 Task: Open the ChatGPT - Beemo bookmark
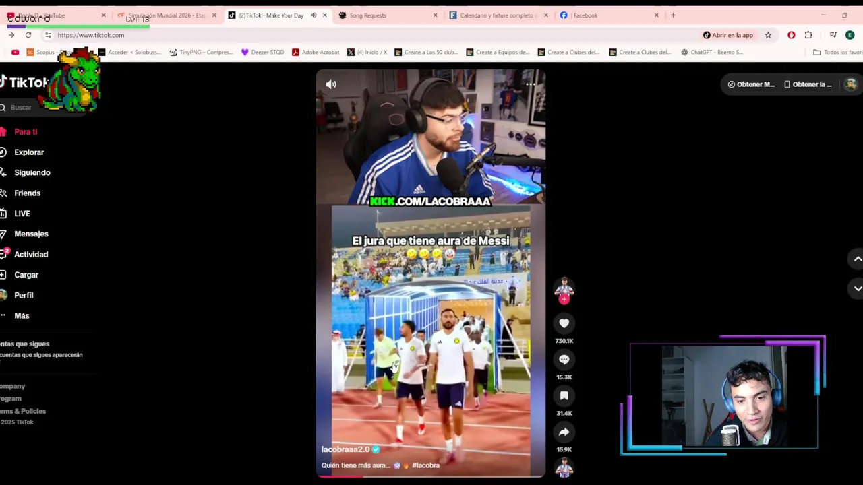pyautogui.click(x=711, y=52)
